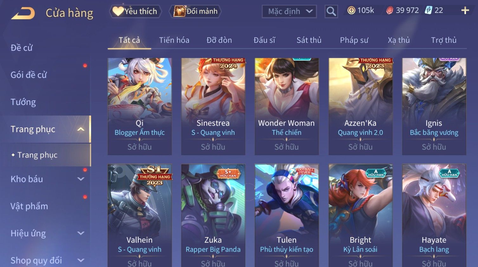478x267 pixels.
Task: Expand the Kho báu sidebar section
Action: (81, 179)
